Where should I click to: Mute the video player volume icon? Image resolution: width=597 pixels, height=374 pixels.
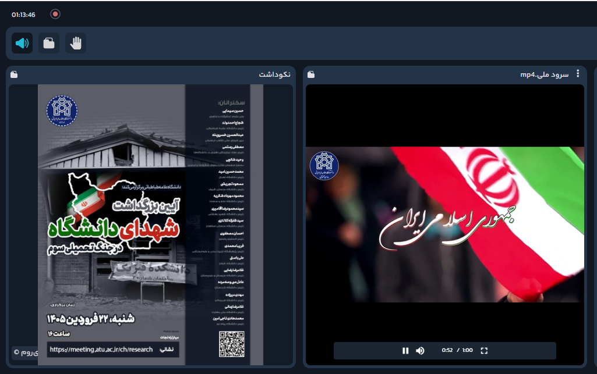pos(420,350)
